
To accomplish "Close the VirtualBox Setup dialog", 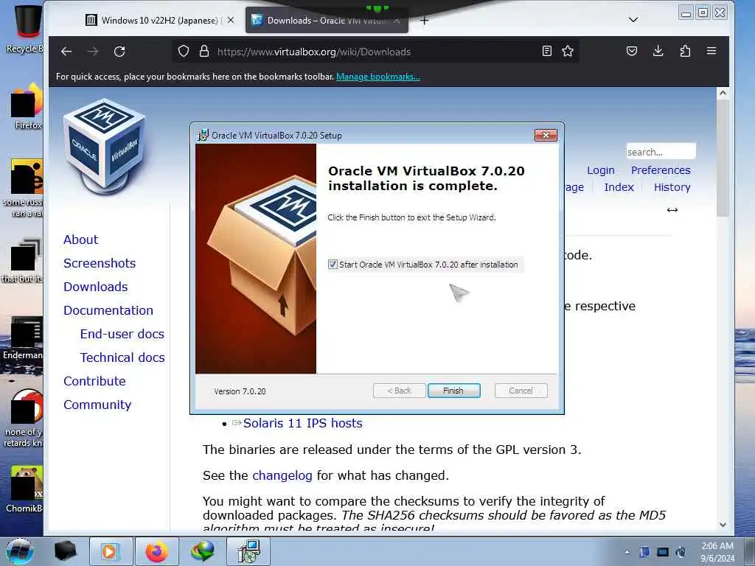I will pyautogui.click(x=546, y=136).
